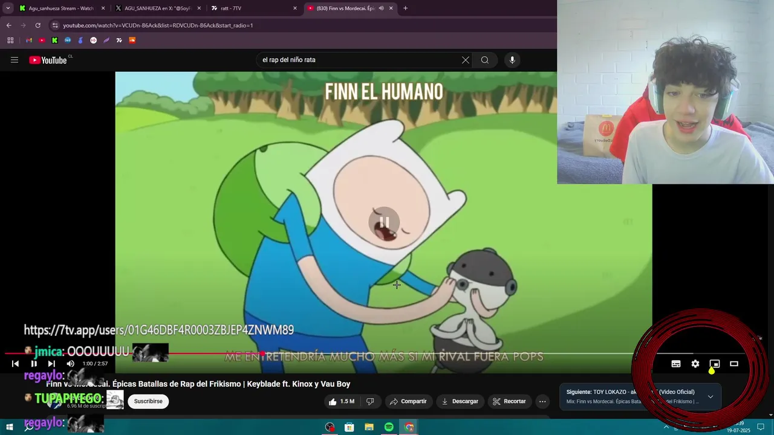Open the Windows notification center

pos(761,427)
